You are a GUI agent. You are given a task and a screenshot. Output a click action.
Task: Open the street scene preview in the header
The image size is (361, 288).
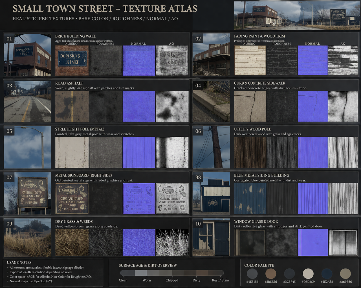pyautogui.click(x=297, y=15)
